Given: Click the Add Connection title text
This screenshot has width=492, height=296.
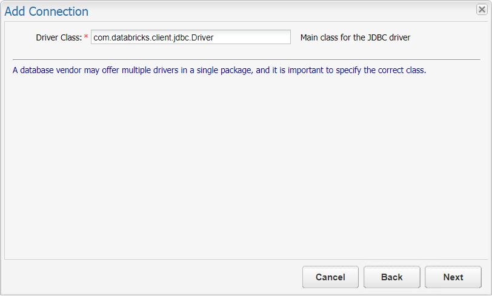Looking at the screenshot, I should pyautogui.click(x=47, y=11).
